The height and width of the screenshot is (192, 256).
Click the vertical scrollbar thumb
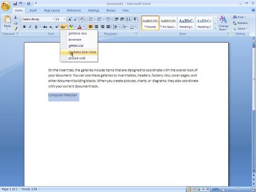[254, 79]
